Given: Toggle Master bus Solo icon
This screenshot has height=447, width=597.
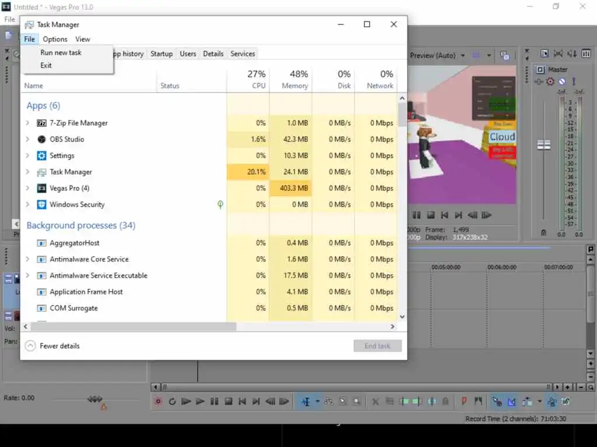Looking at the screenshot, I should pyautogui.click(x=574, y=81).
